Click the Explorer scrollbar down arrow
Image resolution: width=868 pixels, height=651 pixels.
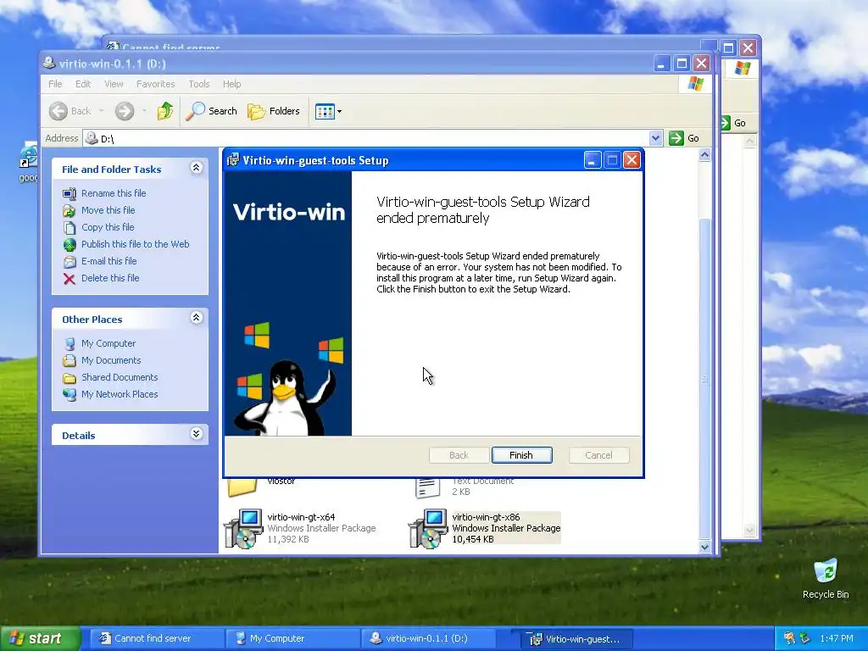tap(704, 547)
